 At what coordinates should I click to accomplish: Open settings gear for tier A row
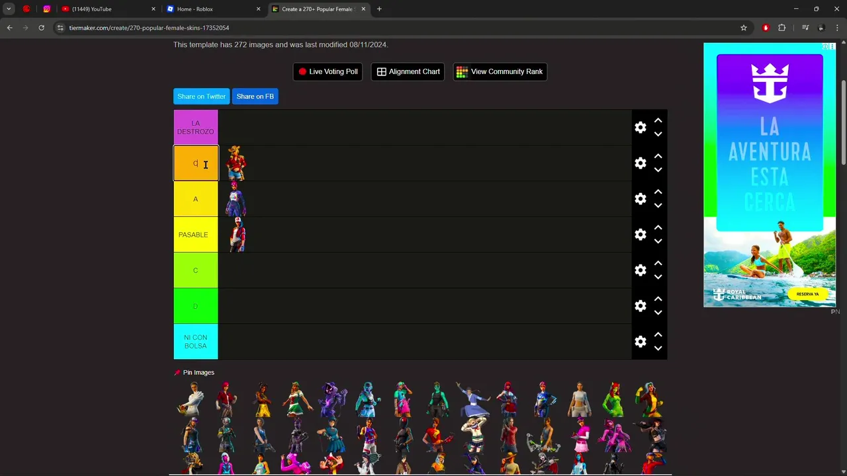tap(640, 199)
